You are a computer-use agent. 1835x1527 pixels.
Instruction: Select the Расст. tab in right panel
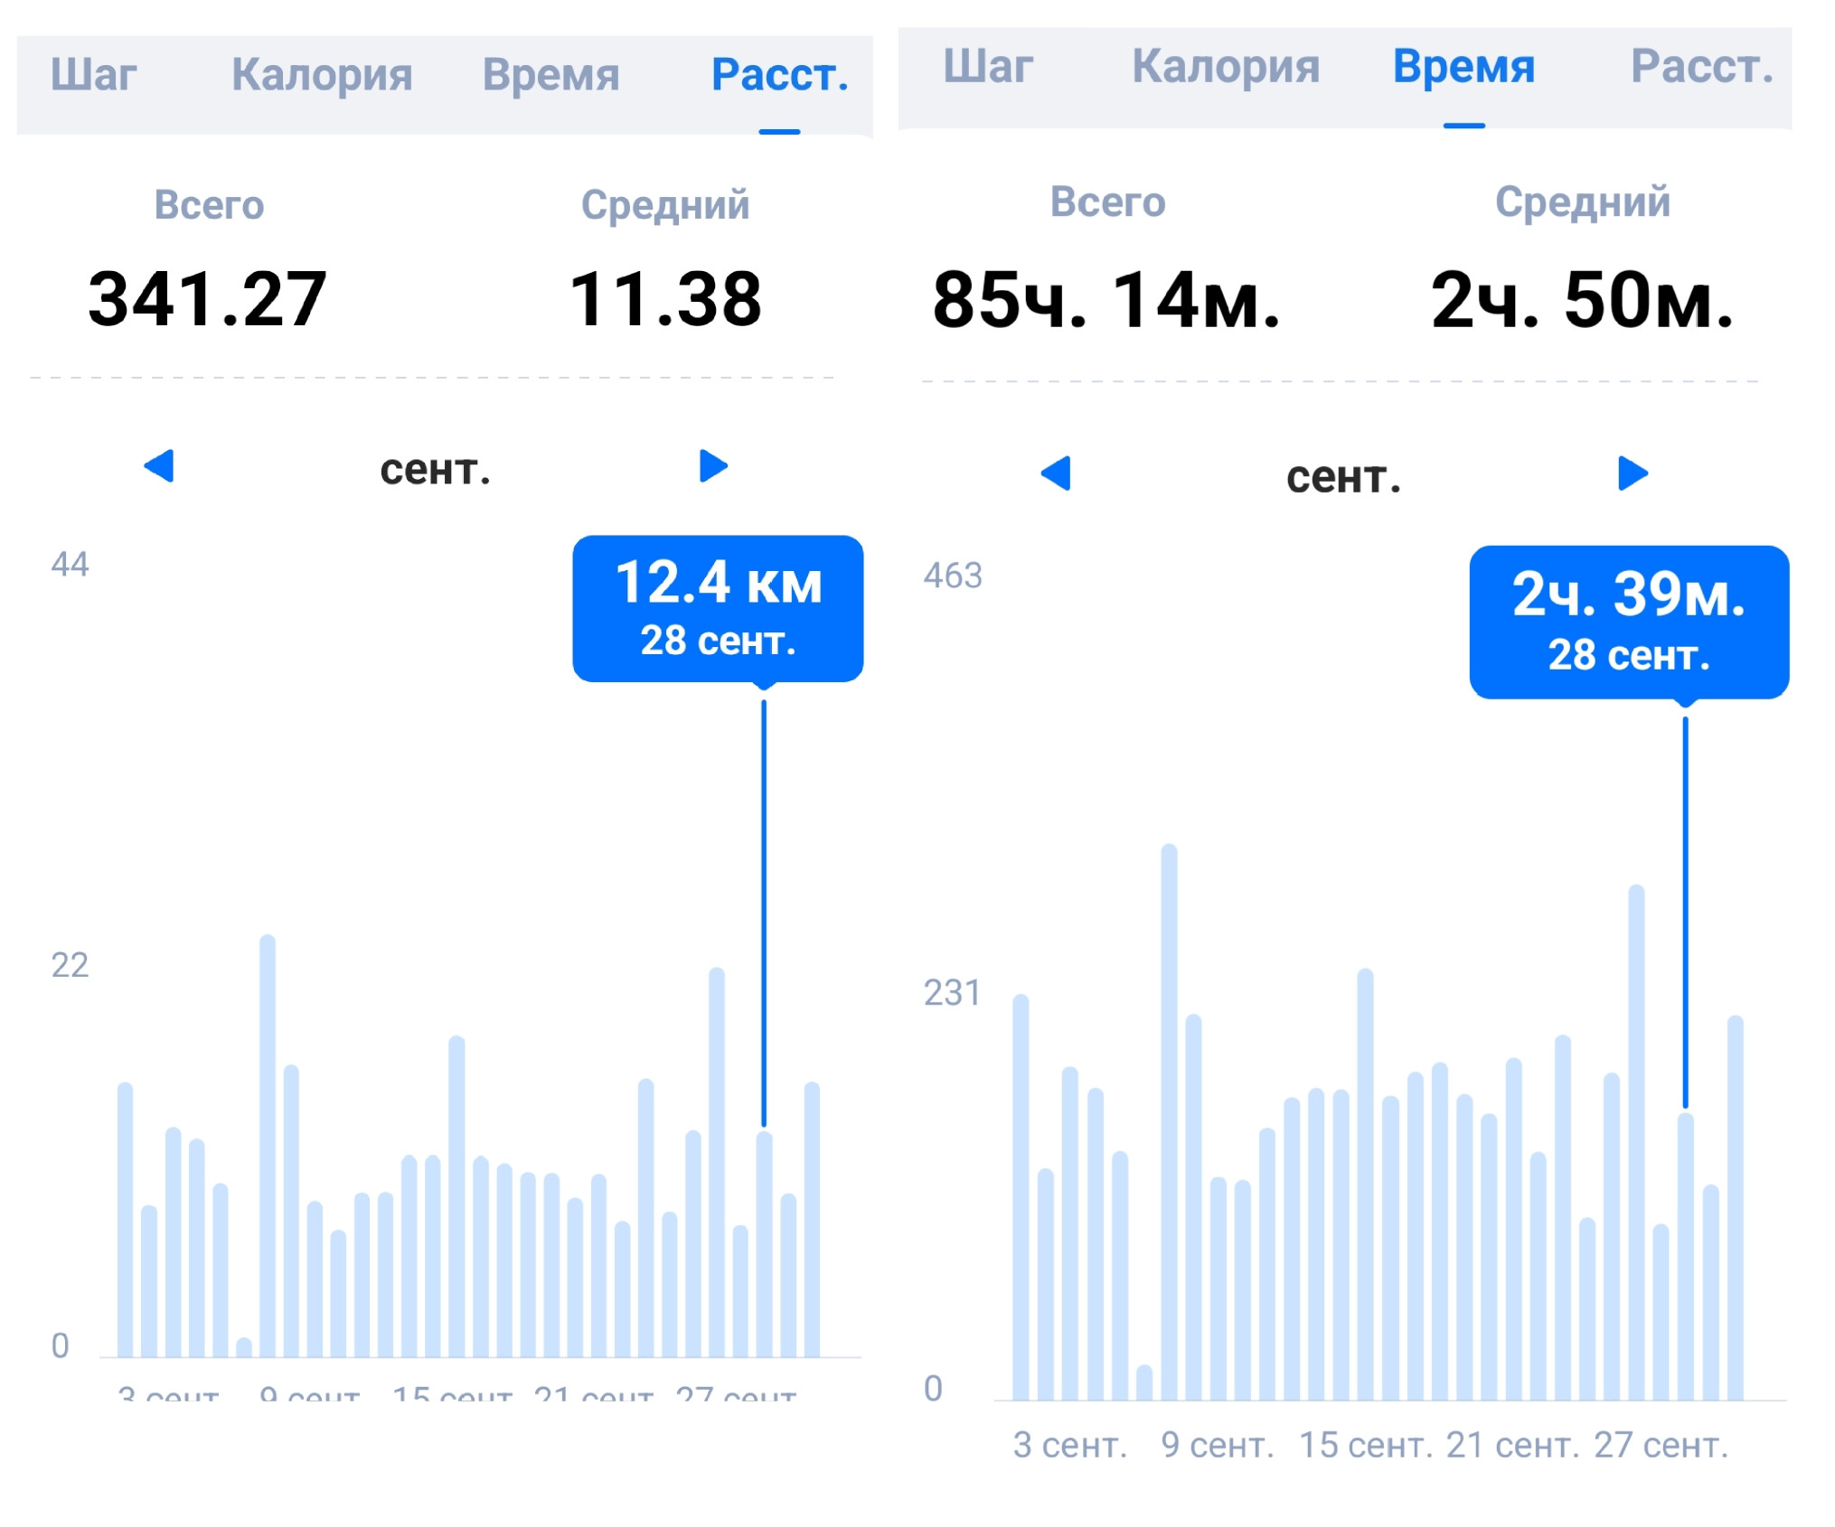[x=1702, y=66]
